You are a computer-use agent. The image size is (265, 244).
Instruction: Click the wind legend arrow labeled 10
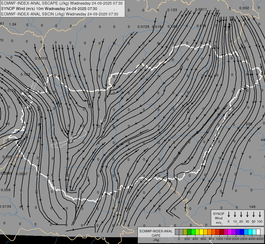pos(235,214)
